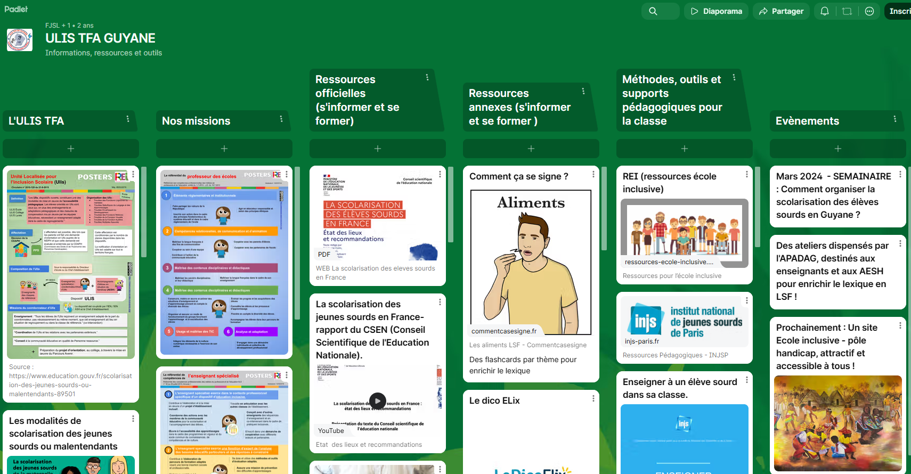Open the notifications bell
The height and width of the screenshot is (474, 911).
pyautogui.click(x=824, y=11)
